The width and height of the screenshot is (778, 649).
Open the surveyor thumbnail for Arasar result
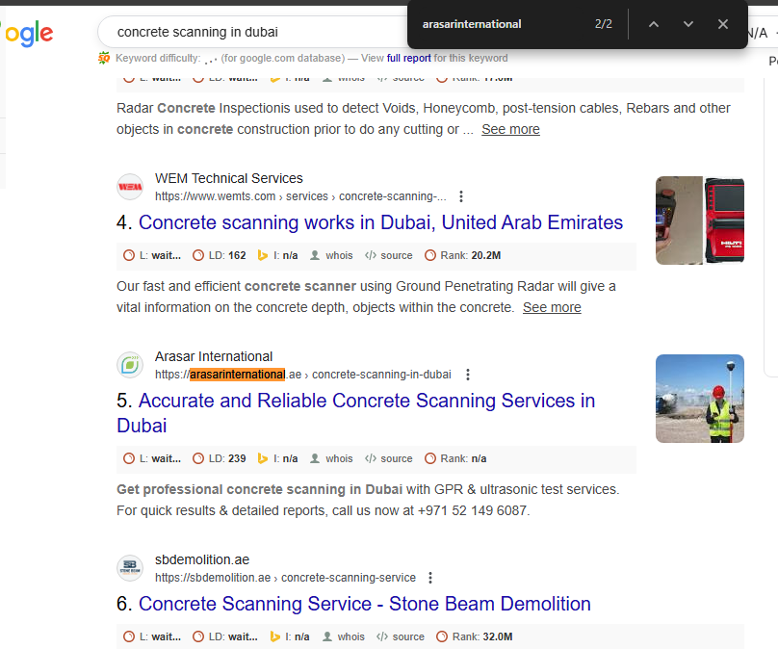point(699,399)
